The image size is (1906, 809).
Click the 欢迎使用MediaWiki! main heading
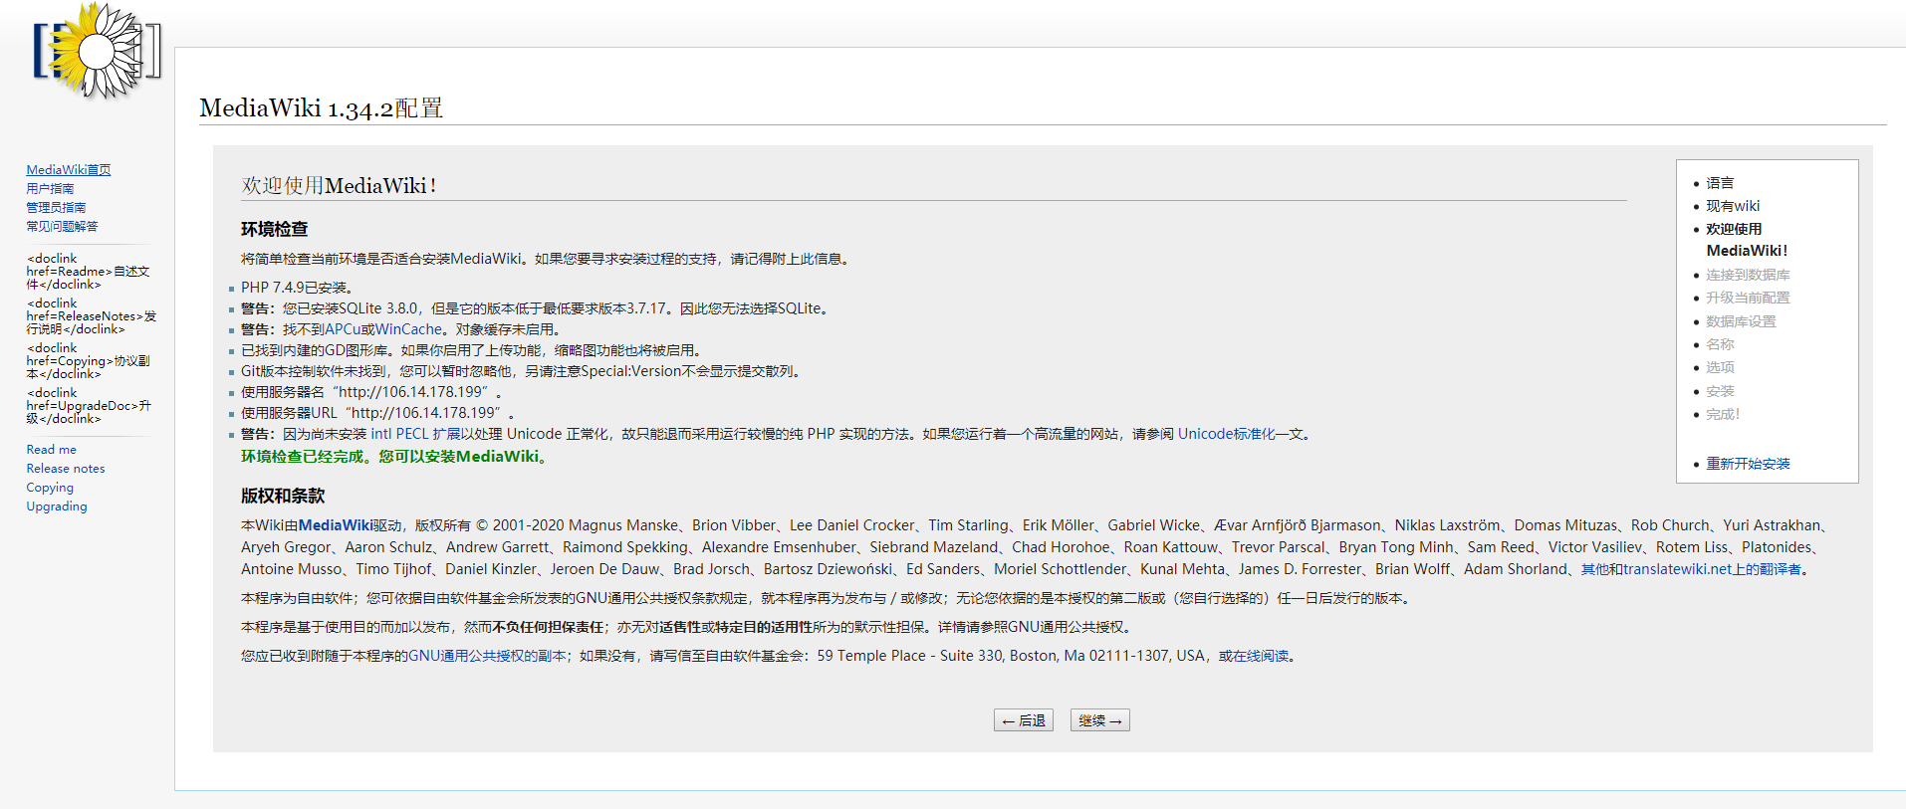coord(339,186)
